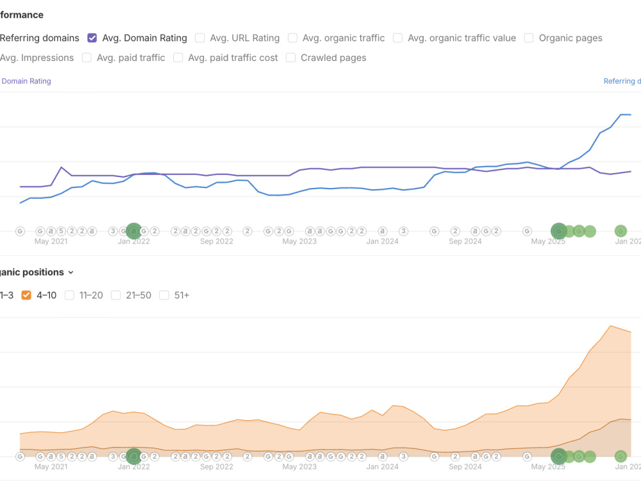Click large green 'a' marker, upper chart

pyautogui.click(x=134, y=231)
